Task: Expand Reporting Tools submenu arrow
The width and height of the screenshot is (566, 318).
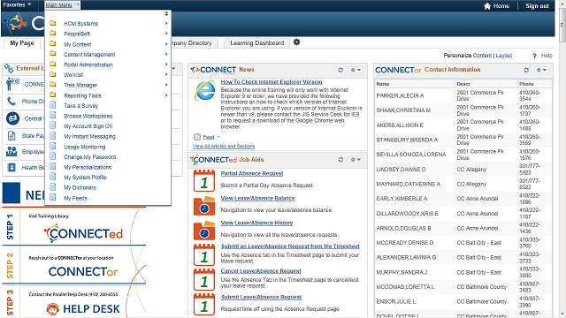Action: [x=166, y=95]
